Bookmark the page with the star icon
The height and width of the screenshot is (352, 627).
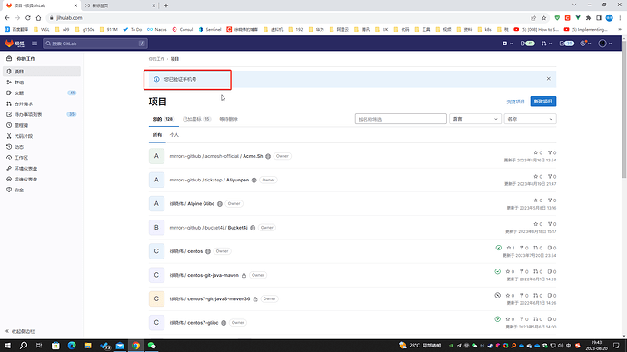click(x=543, y=18)
